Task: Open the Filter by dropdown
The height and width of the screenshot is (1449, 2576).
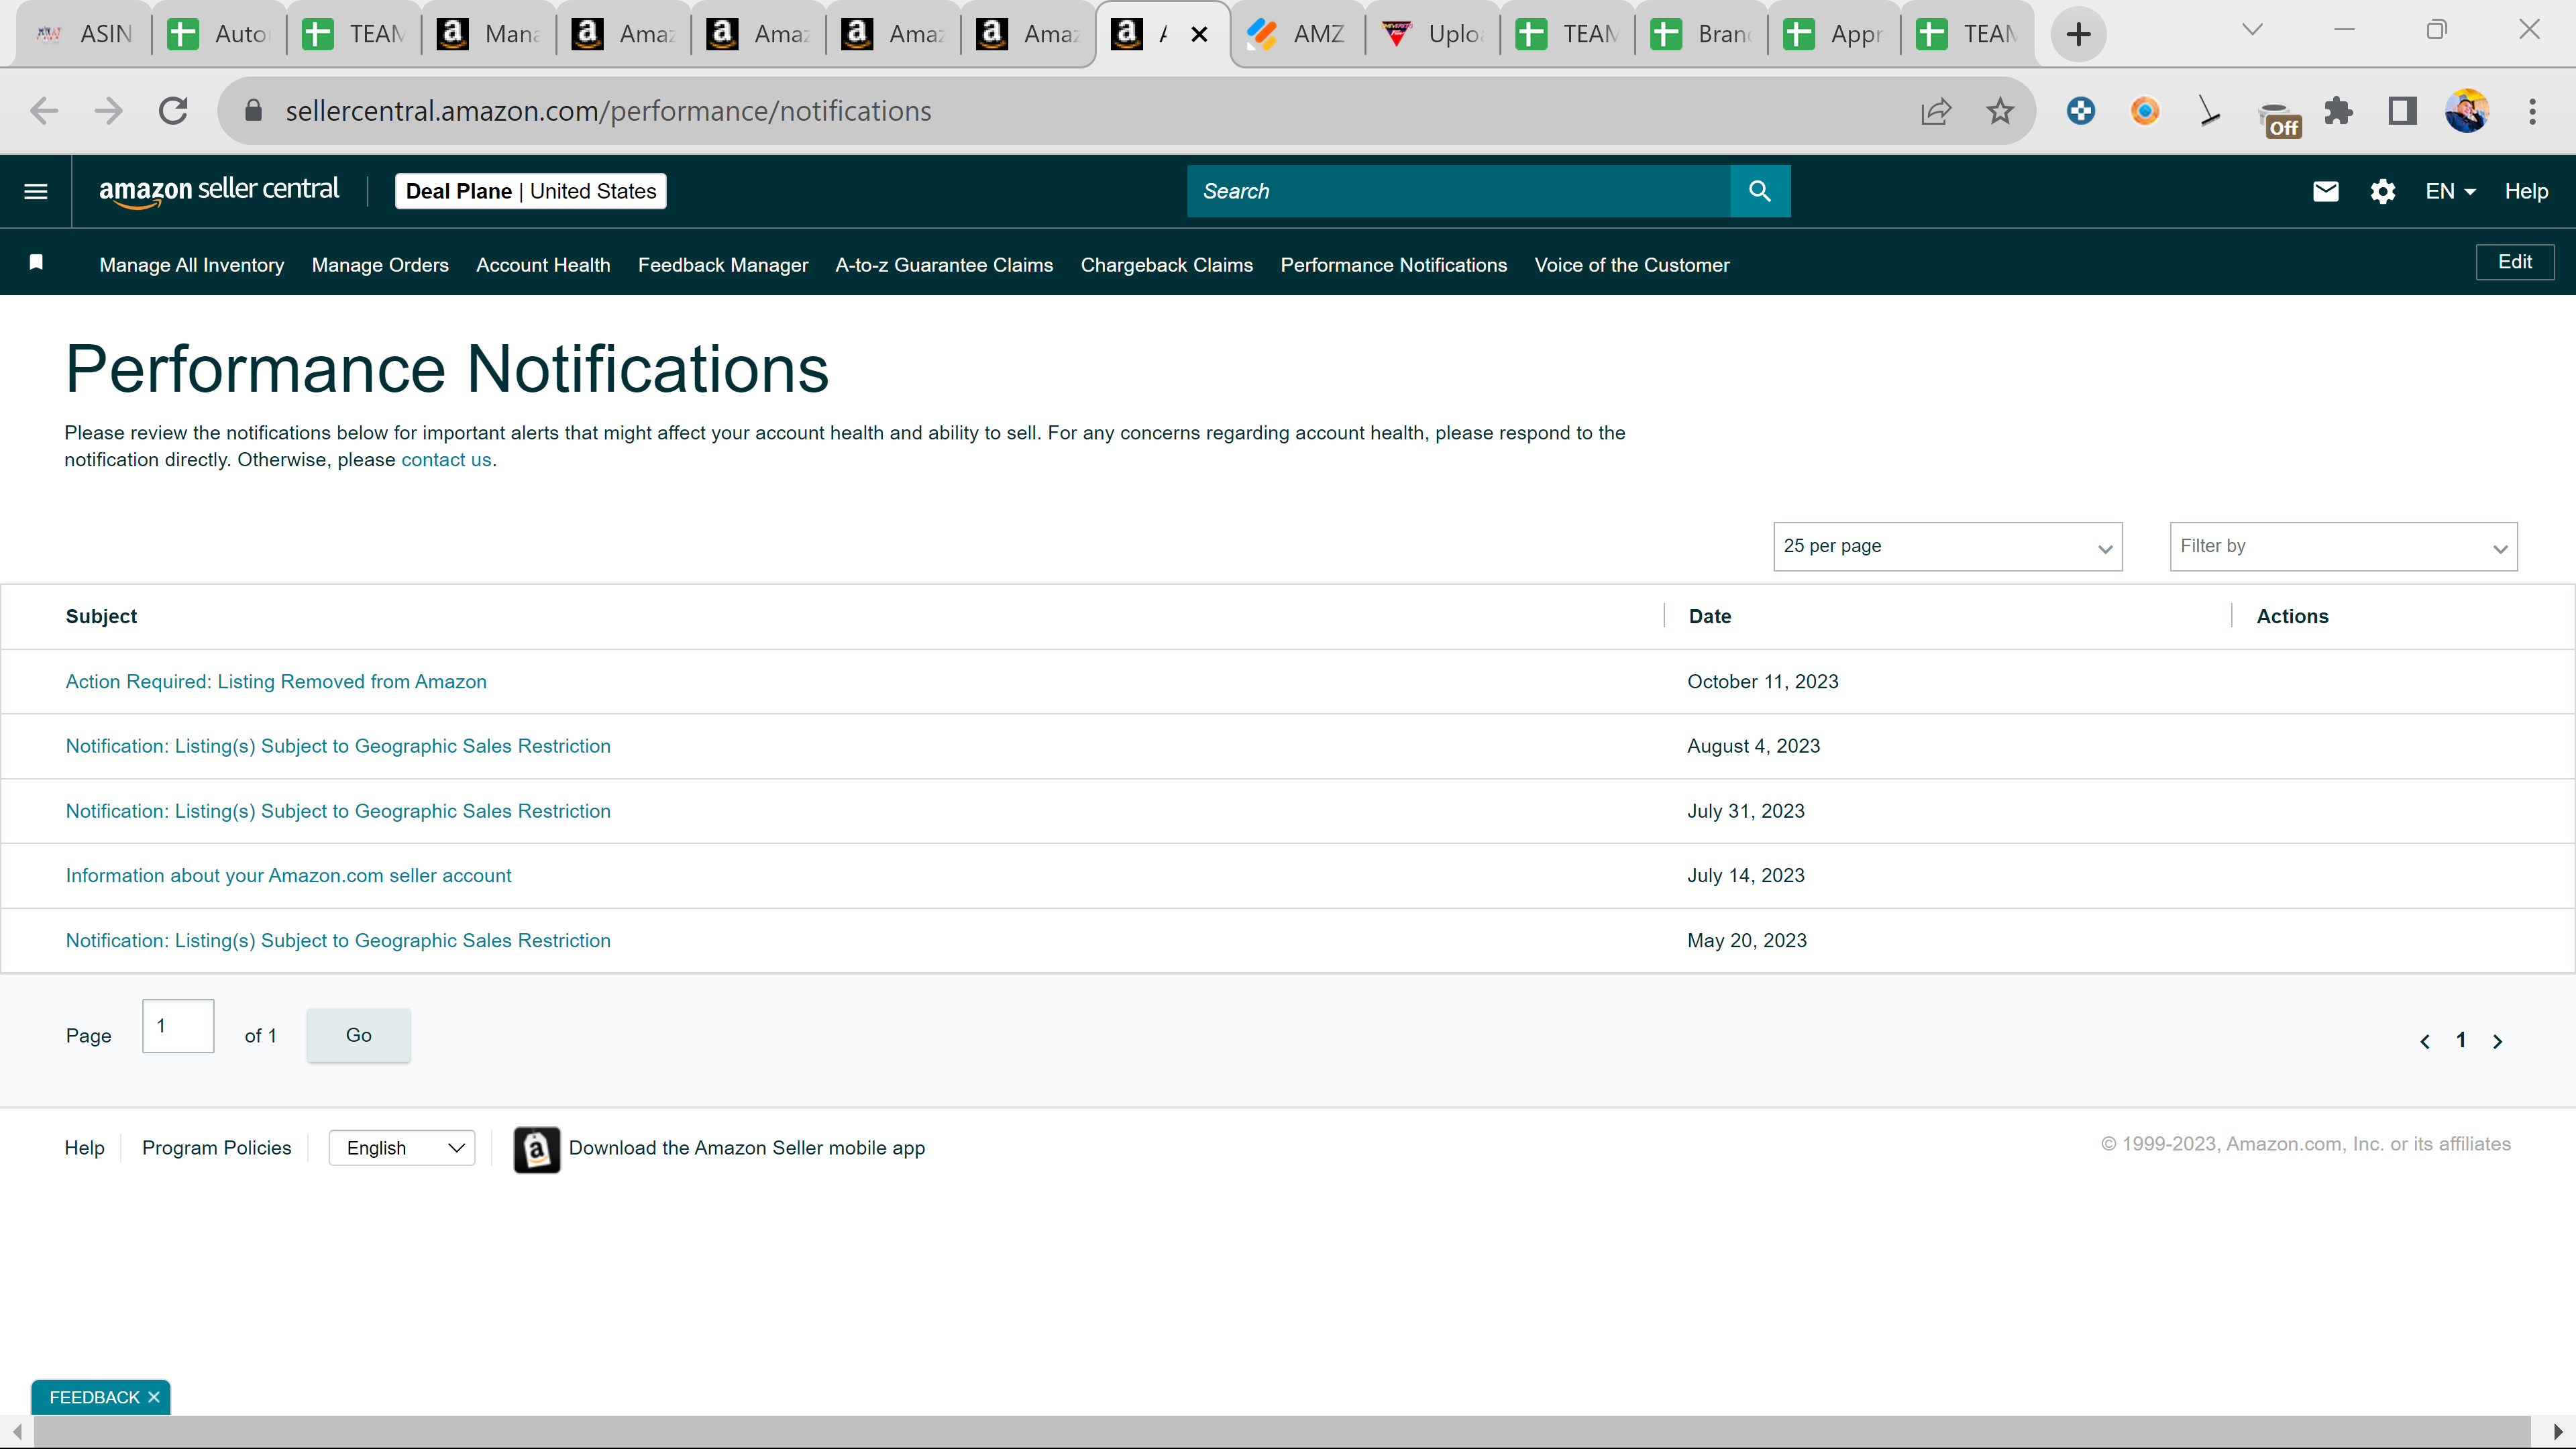Action: [x=2344, y=547]
